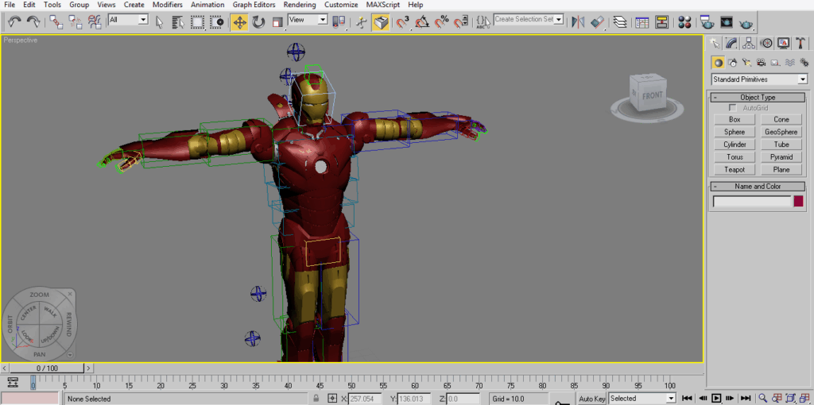Toggle the Spinner Snap icon
This screenshot has height=405, width=814.
point(460,21)
